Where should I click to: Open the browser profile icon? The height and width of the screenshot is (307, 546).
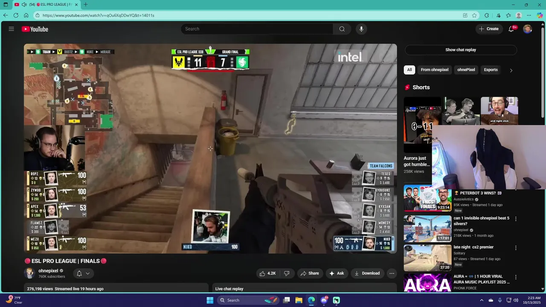519,15
